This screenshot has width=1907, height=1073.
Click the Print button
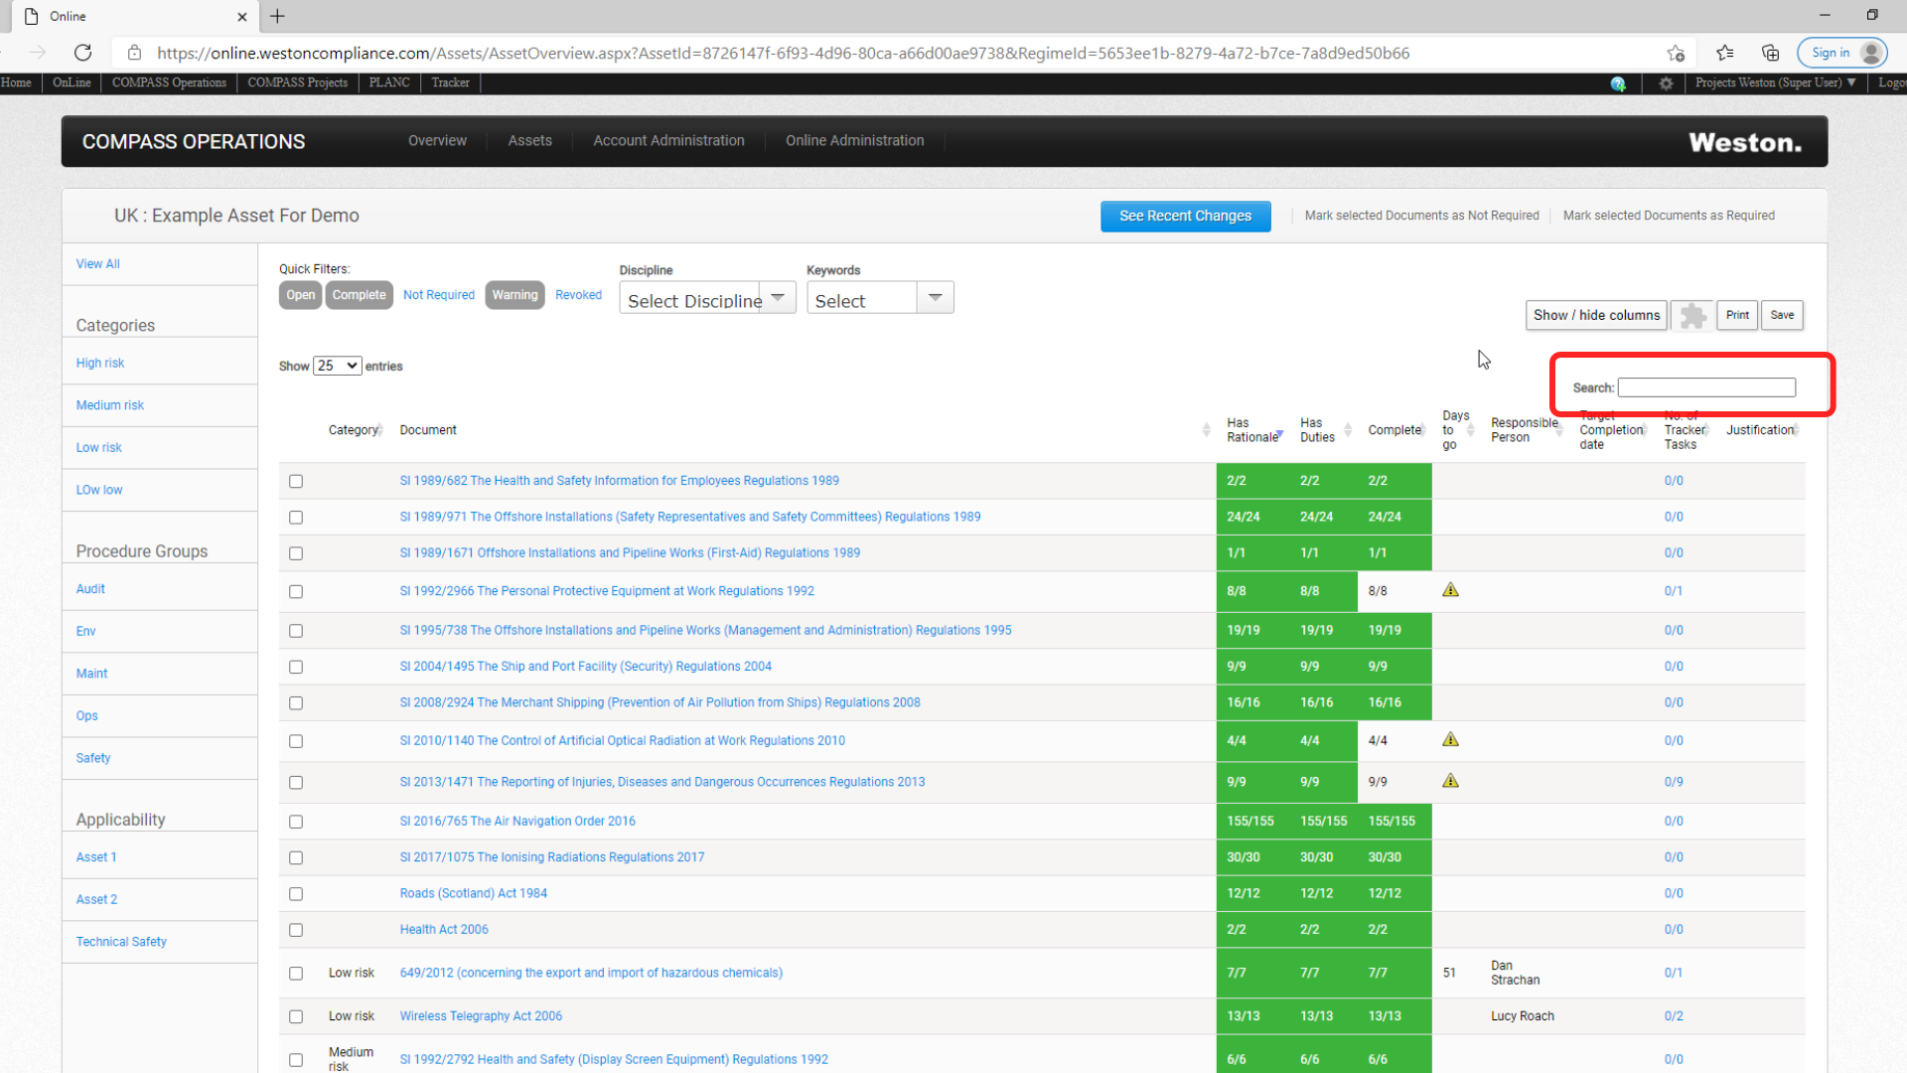tap(1737, 316)
